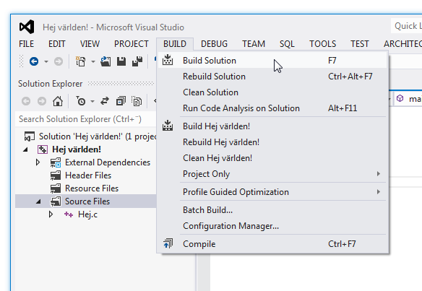Open the FILE menu
Screen dimensions: 422x291
tap(26, 44)
